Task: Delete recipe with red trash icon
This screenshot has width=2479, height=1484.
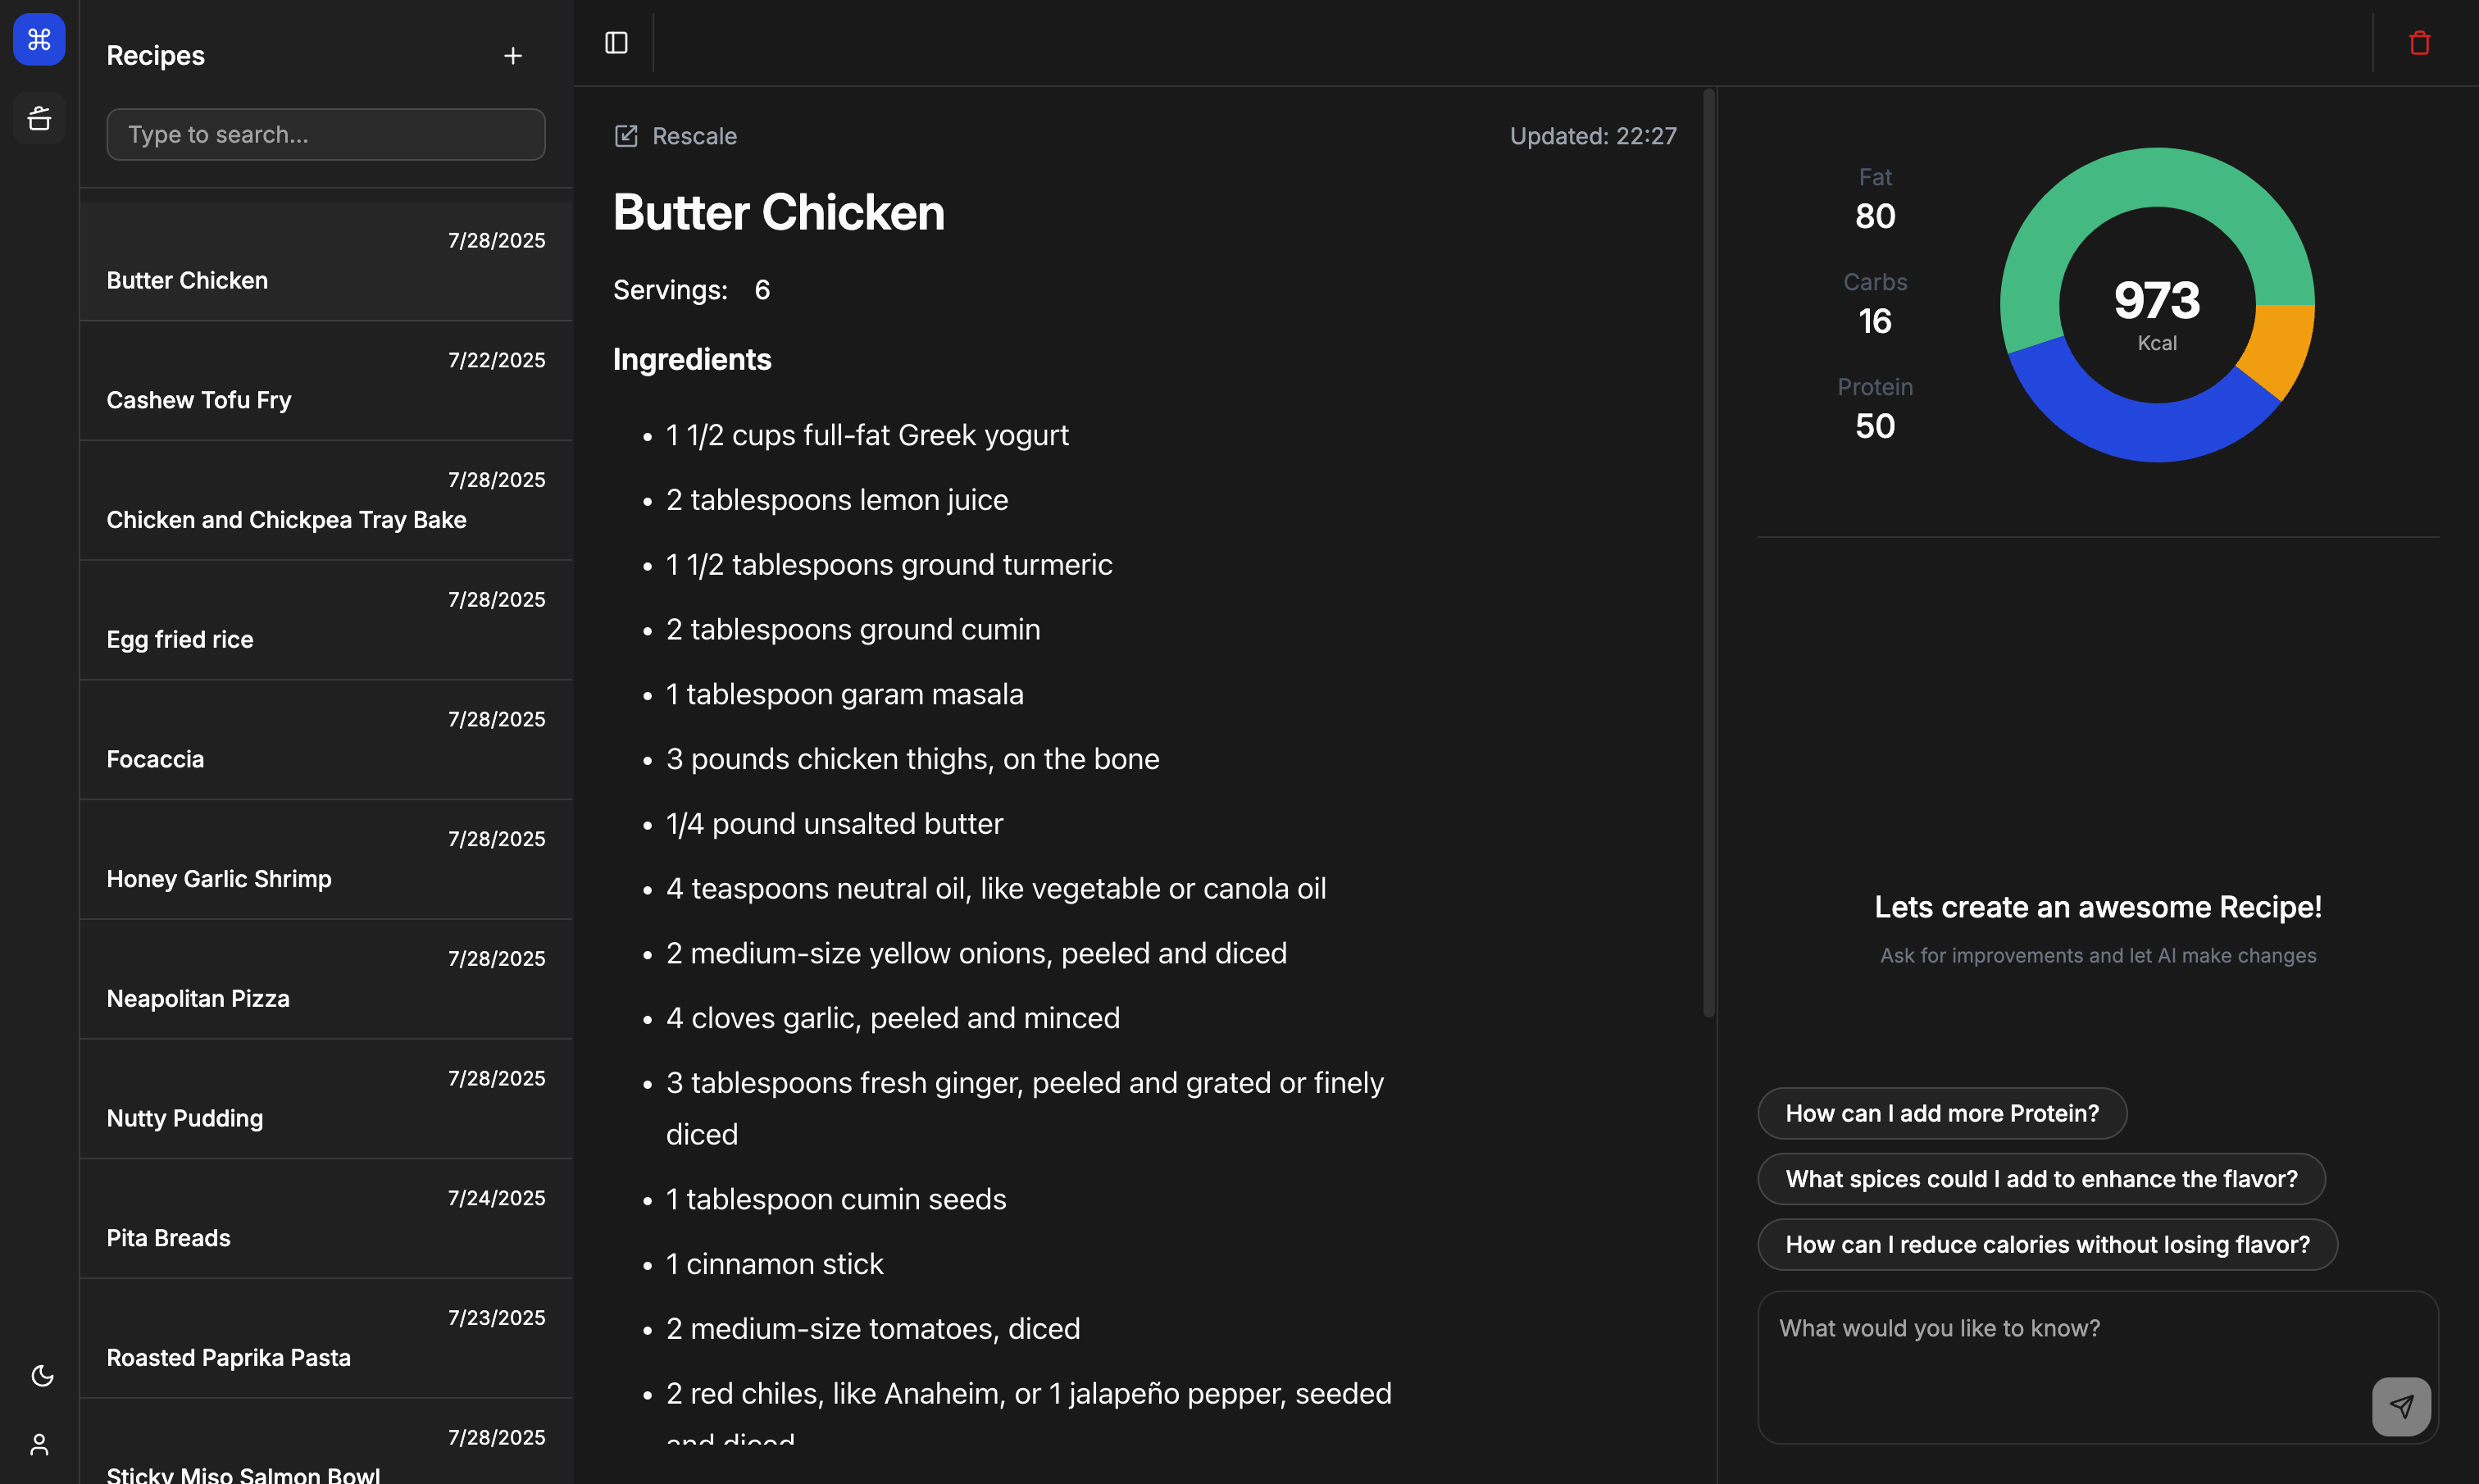Action: [x=2419, y=43]
